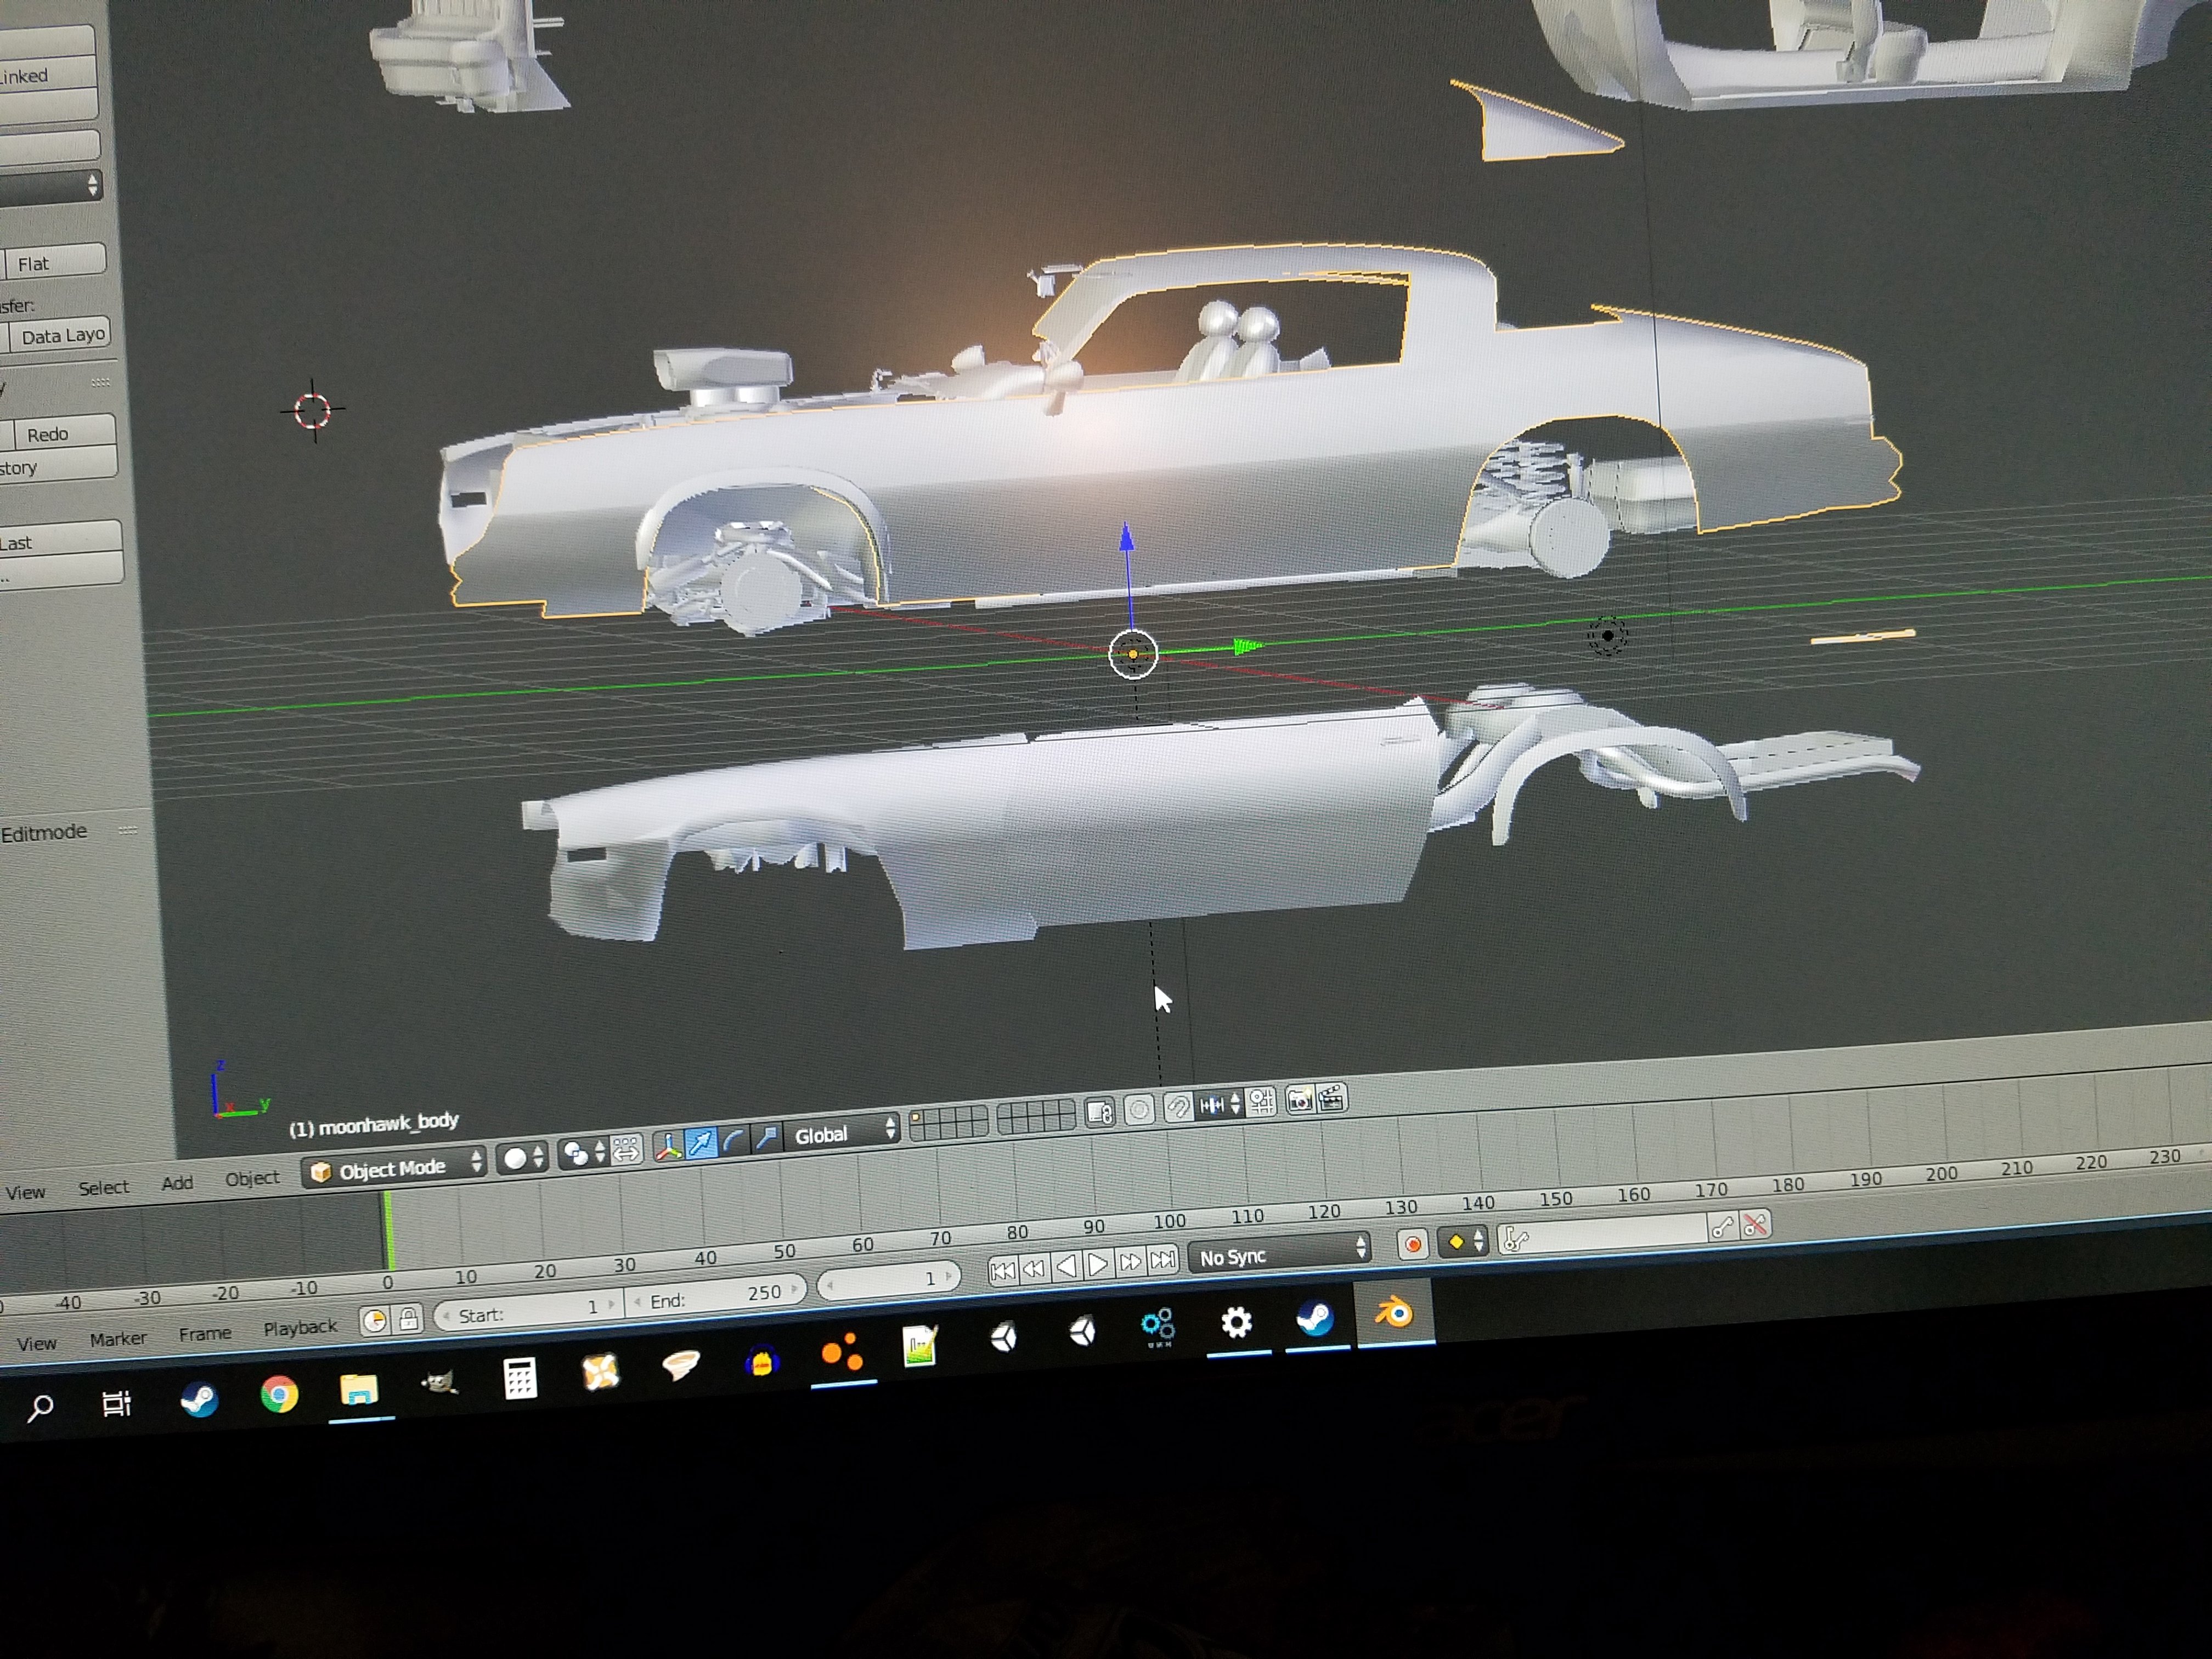Open the timeline View menu

click(37, 1343)
